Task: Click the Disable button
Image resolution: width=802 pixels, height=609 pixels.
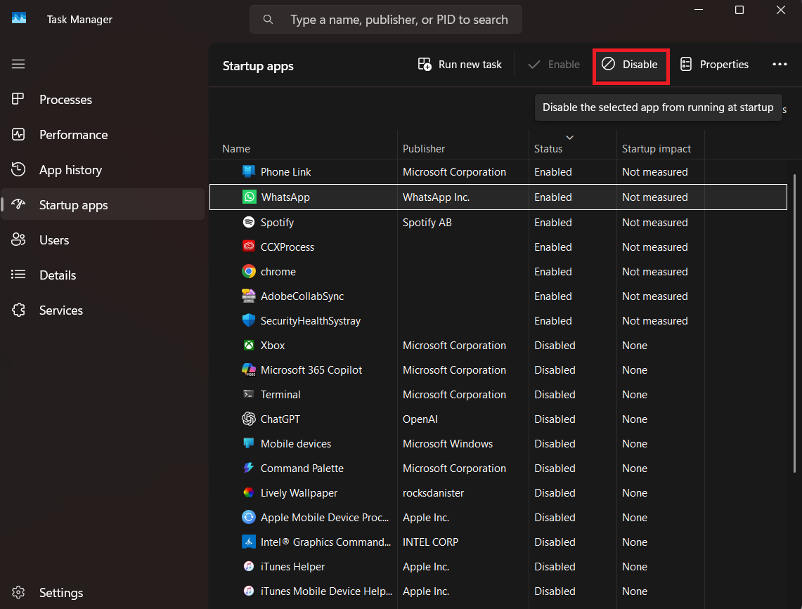Action: point(630,65)
